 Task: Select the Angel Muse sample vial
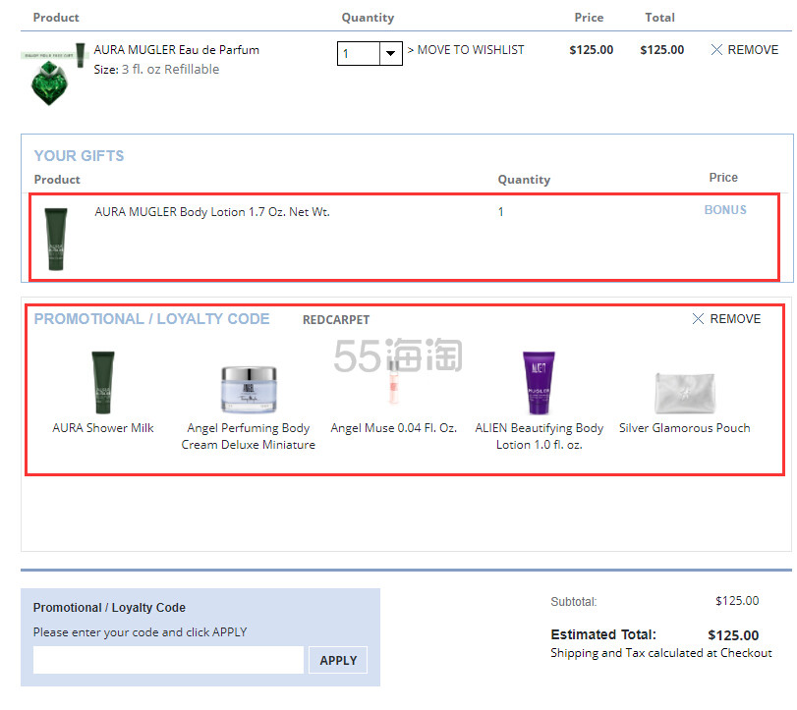[x=393, y=383]
